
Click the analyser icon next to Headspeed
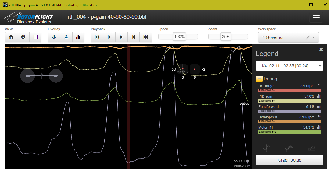pos(319,117)
